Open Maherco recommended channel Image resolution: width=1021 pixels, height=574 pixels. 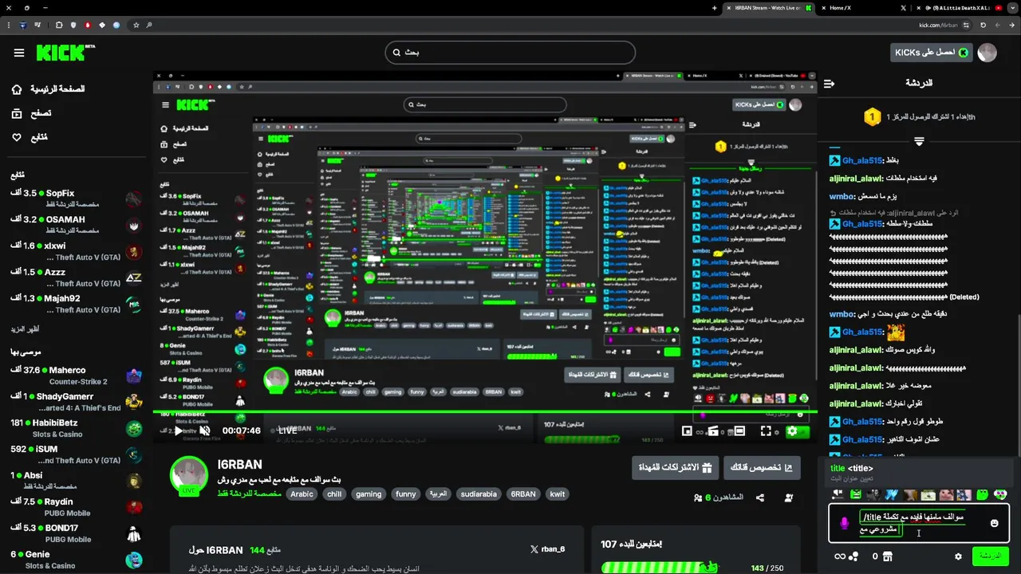tap(76, 375)
